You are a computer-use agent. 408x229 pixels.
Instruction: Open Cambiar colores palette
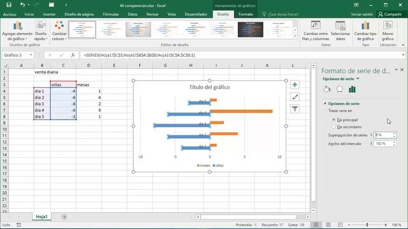point(59,31)
